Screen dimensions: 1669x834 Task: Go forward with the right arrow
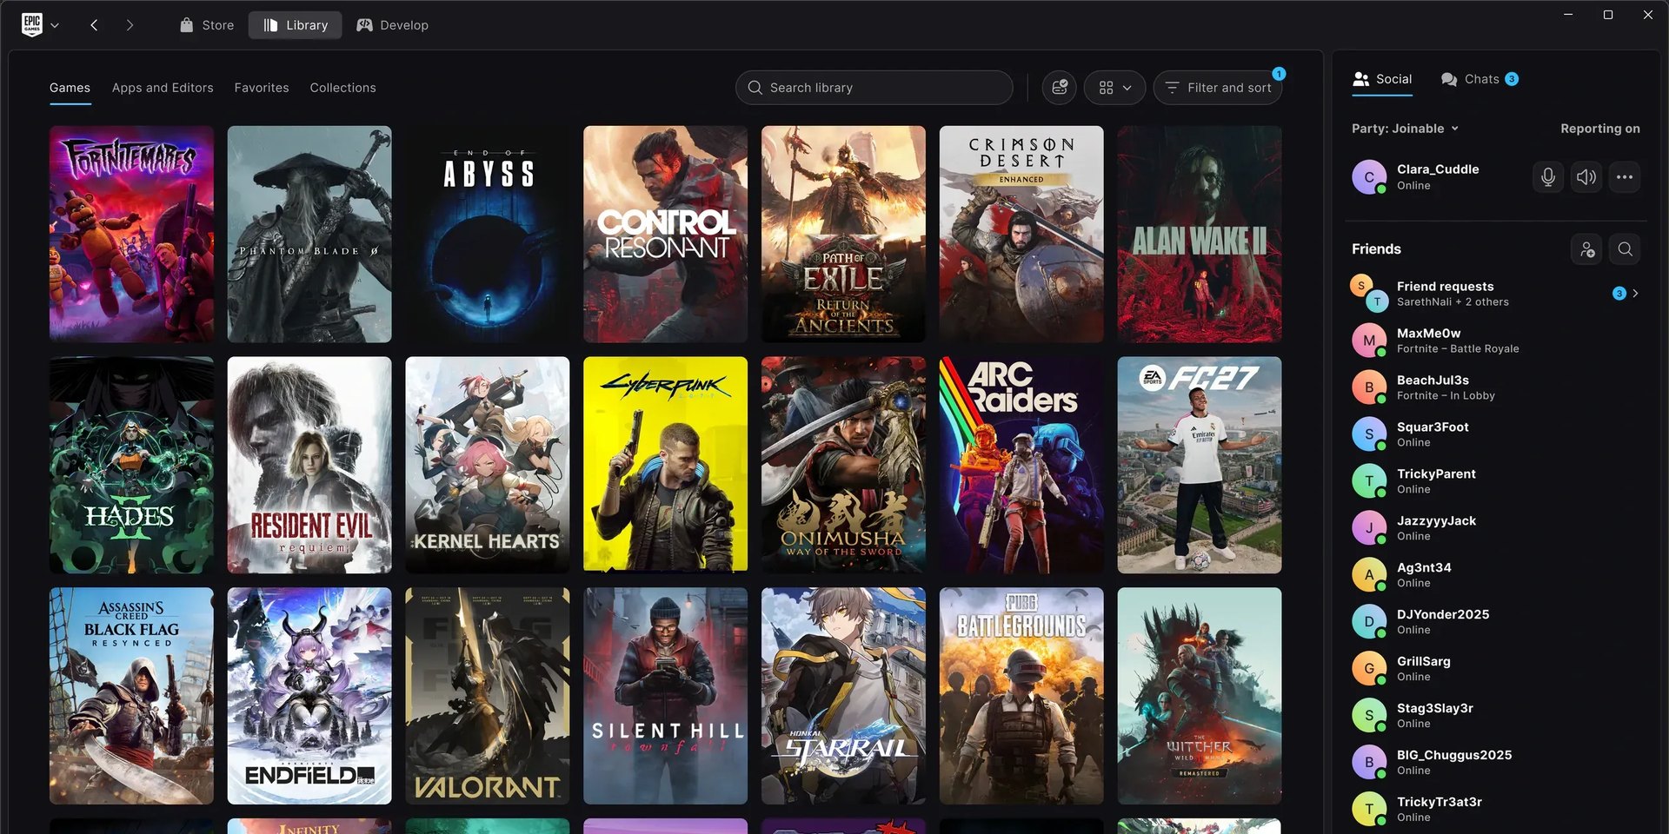(x=130, y=25)
